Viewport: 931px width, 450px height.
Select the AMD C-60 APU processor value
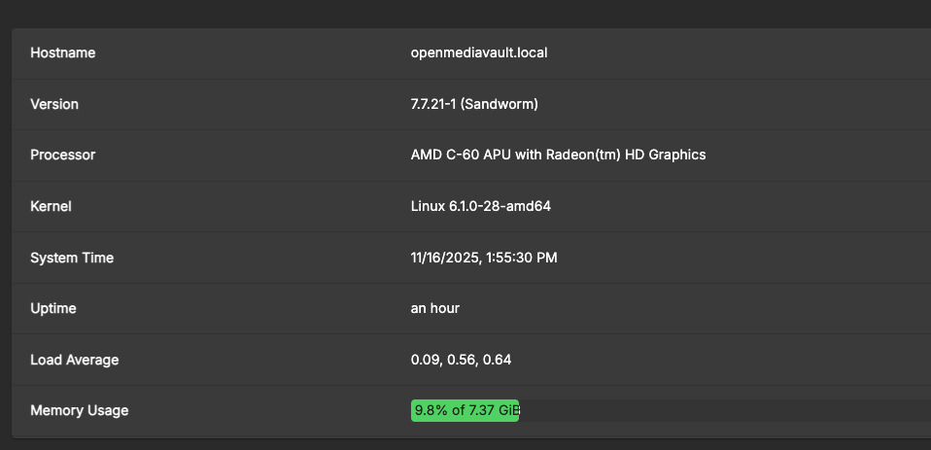click(x=558, y=155)
